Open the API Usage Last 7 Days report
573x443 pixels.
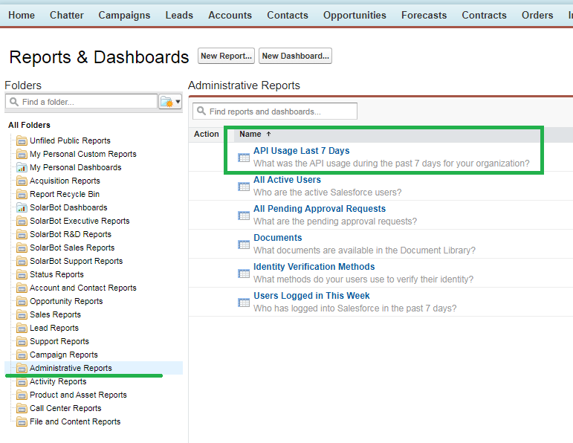click(x=302, y=151)
